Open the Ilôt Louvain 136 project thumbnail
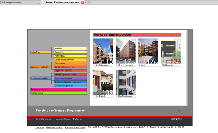 point(171,51)
